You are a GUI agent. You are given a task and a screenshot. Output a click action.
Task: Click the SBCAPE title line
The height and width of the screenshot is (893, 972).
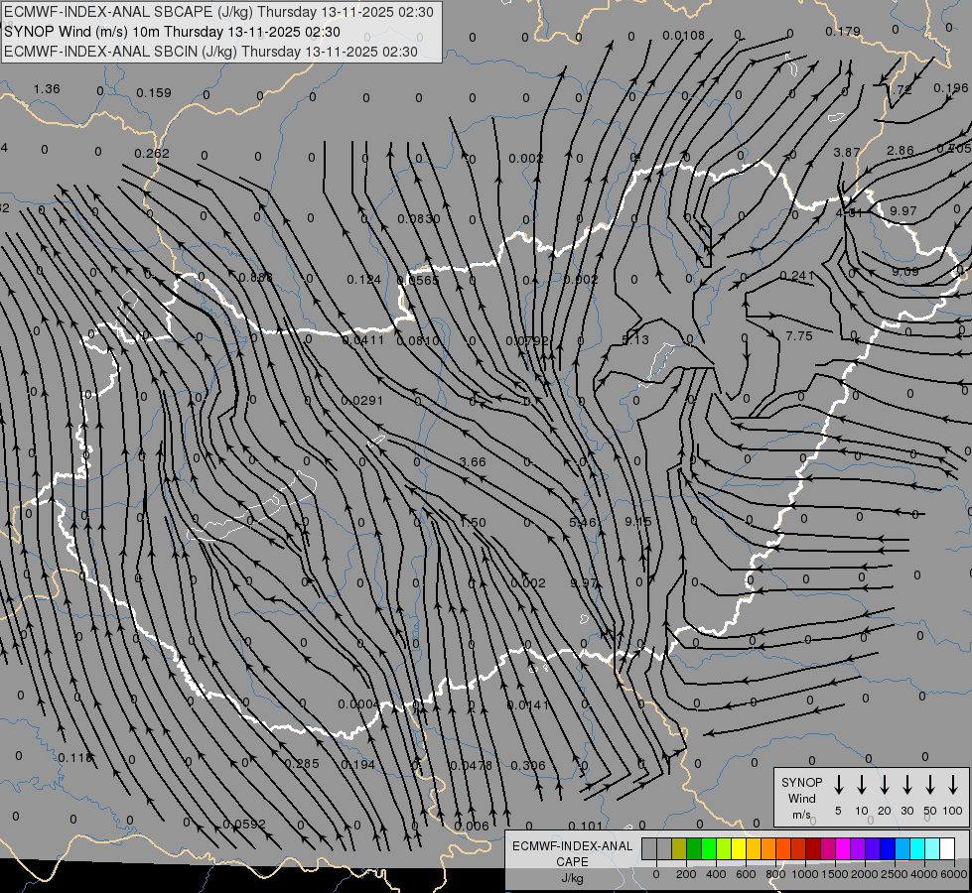pyautogui.click(x=218, y=12)
